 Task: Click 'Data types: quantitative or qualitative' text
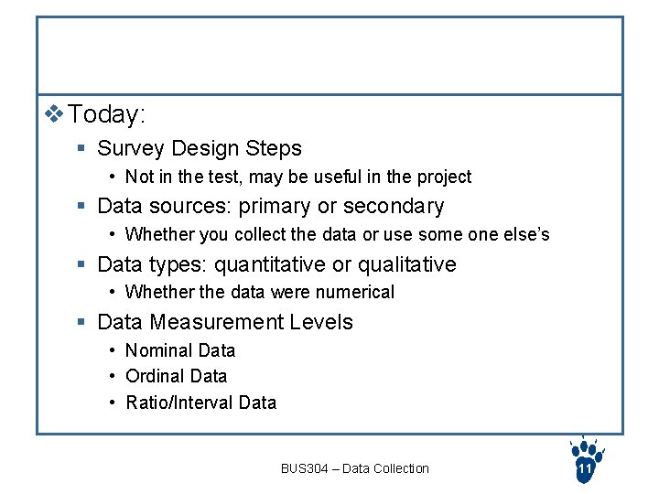pos(277,265)
